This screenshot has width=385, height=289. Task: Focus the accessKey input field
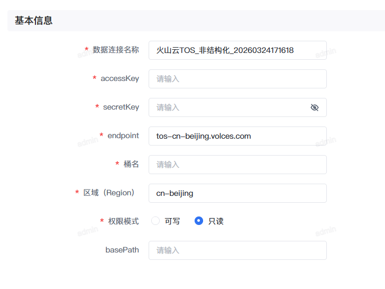click(237, 79)
